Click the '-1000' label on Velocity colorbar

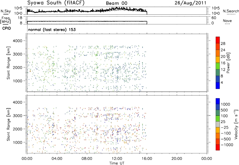click(227, 145)
